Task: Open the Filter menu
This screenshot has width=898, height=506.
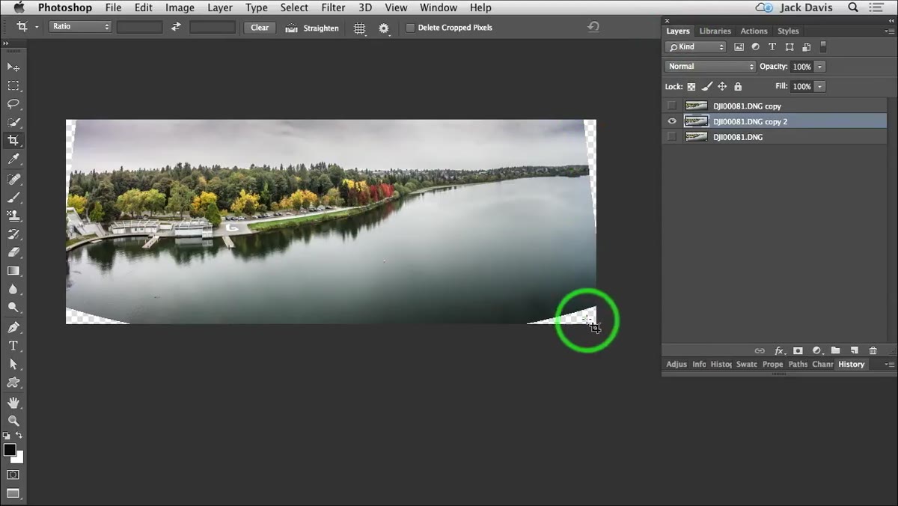Action: pyautogui.click(x=333, y=7)
